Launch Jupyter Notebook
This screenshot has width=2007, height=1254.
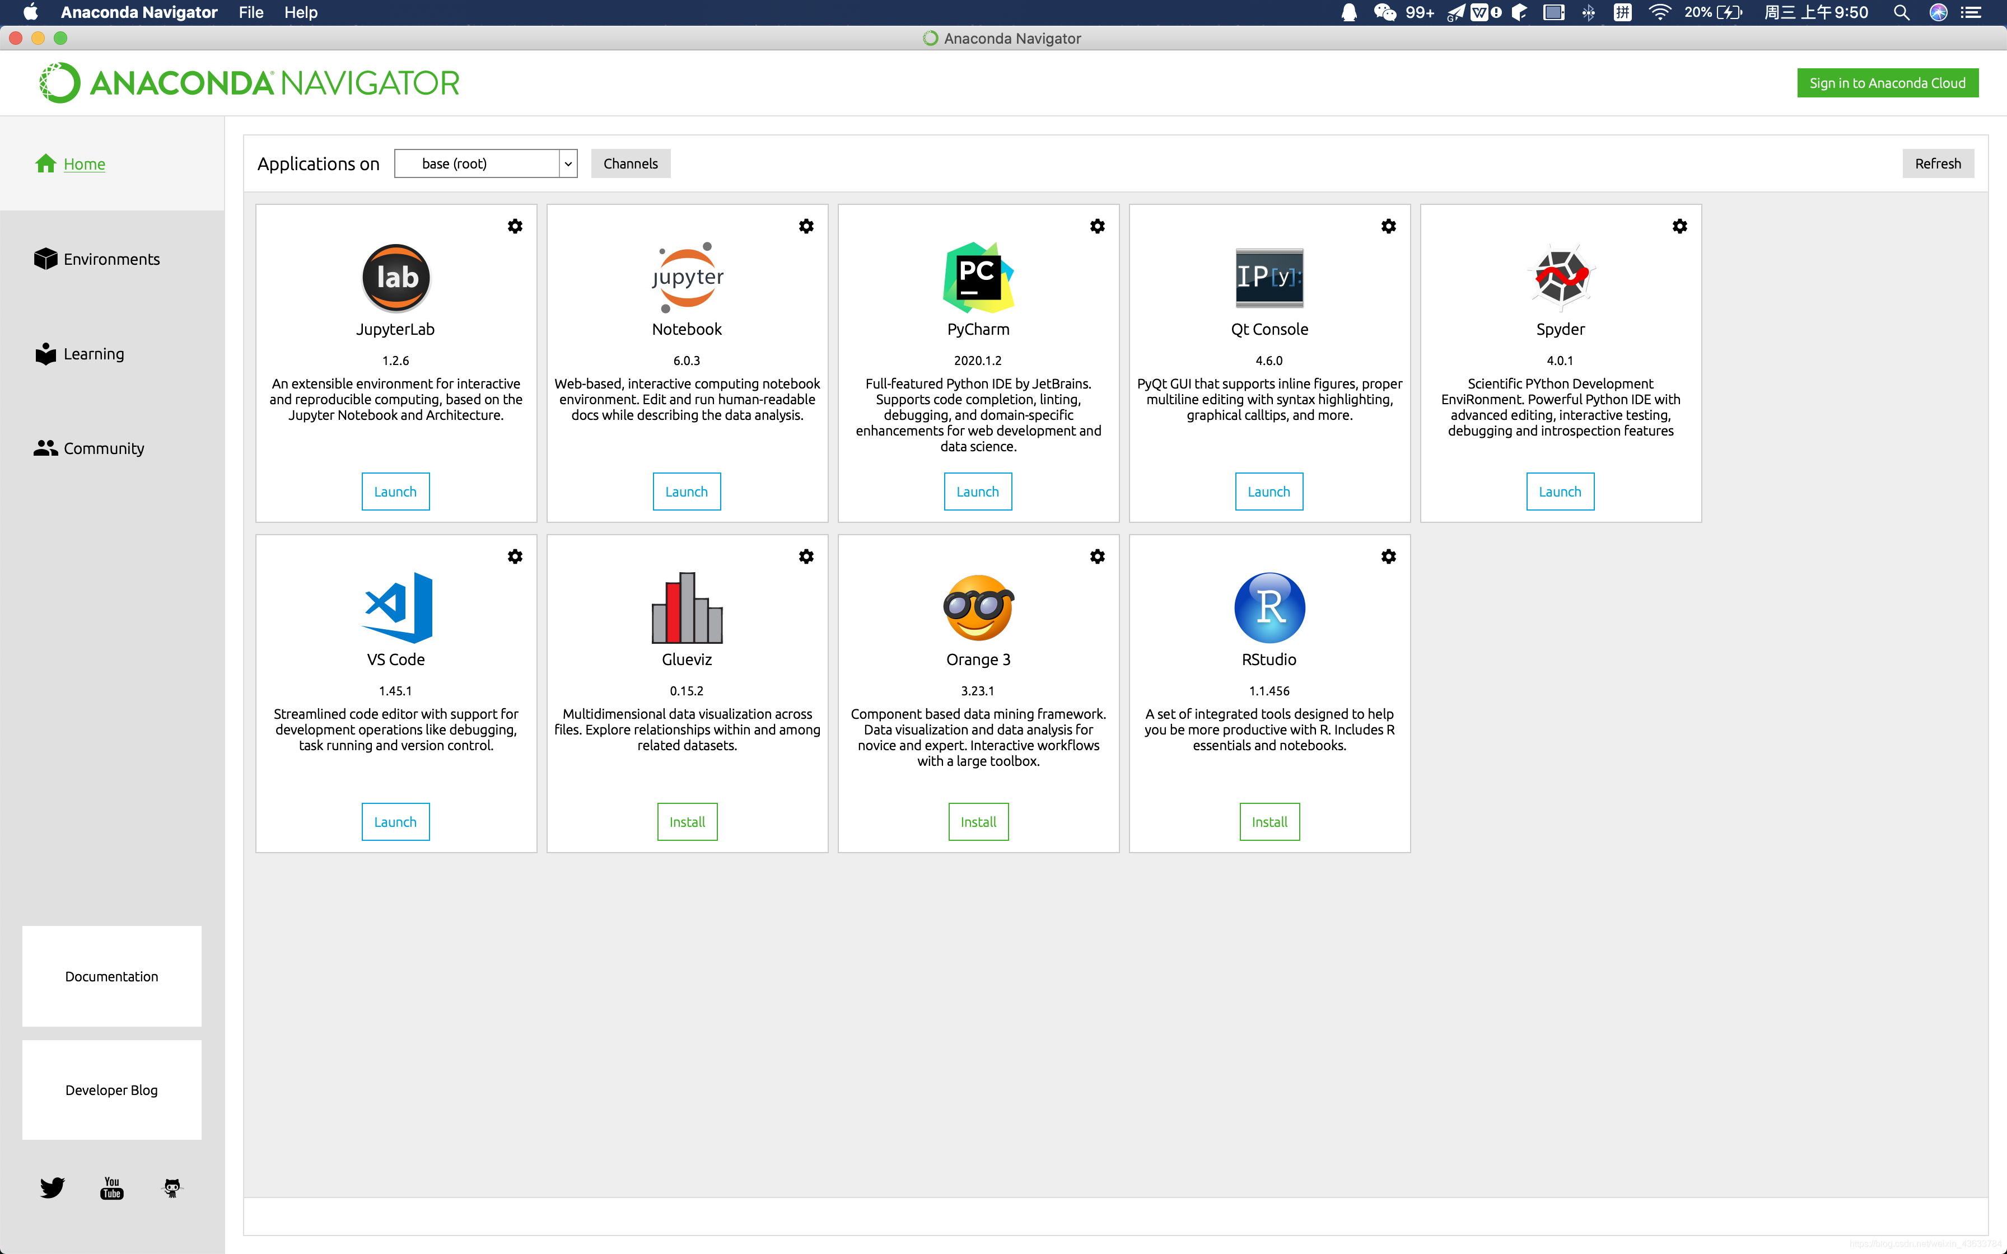coord(687,492)
